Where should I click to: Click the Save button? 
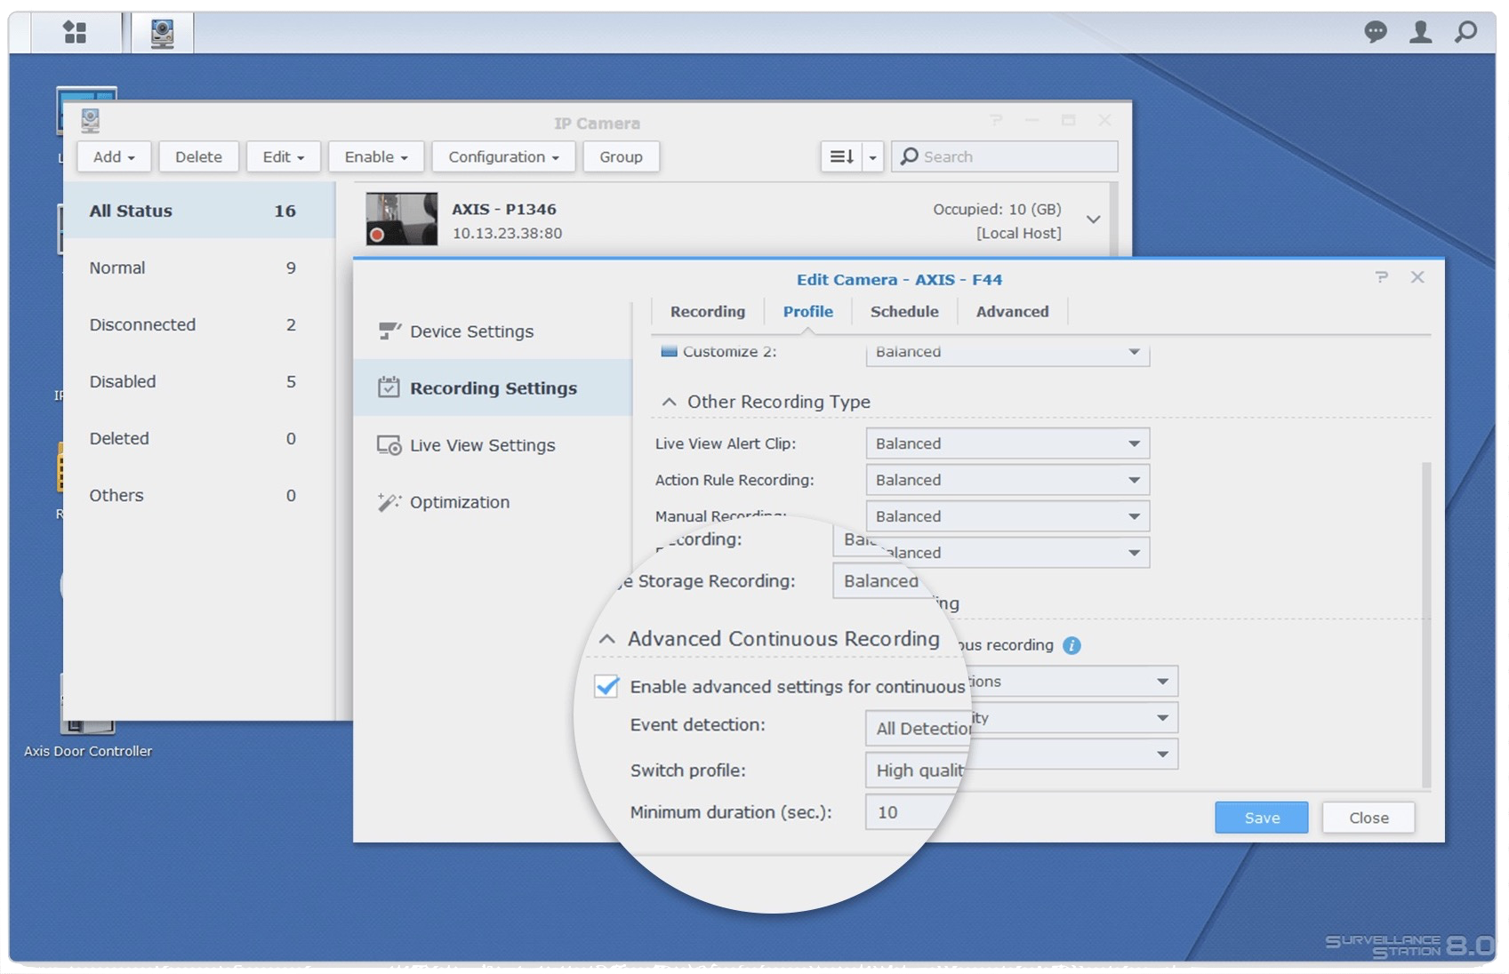1261,818
